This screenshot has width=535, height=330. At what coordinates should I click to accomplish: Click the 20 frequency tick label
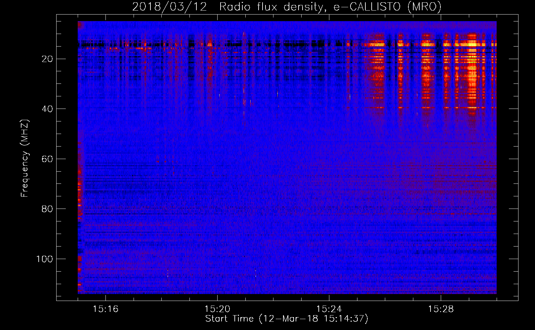click(47, 59)
